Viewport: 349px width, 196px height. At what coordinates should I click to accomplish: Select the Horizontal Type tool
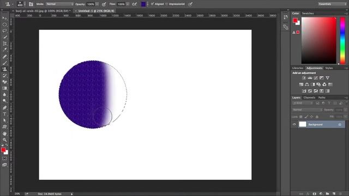click(4, 114)
